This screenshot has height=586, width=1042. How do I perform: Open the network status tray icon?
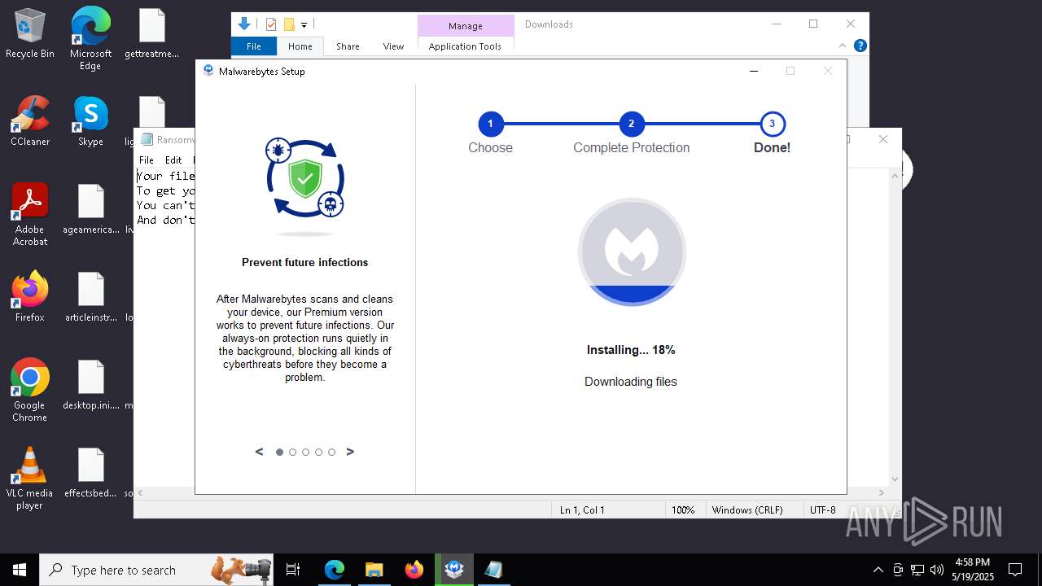click(917, 570)
